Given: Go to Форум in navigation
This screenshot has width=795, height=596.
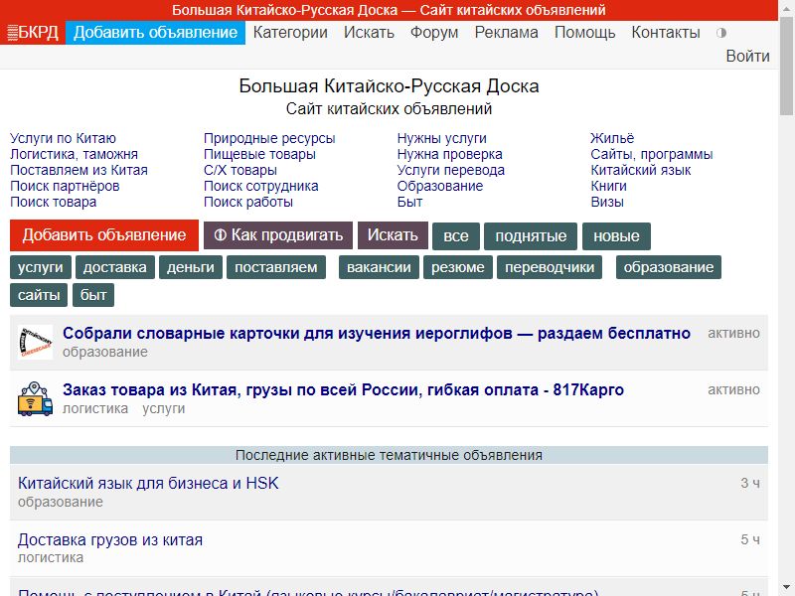Looking at the screenshot, I should (x=434, y=33).
